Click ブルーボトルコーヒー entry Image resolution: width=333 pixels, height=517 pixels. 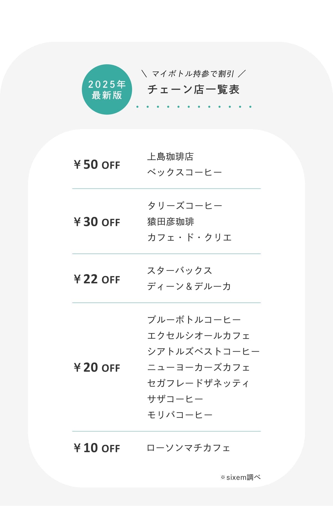(x=194, y=320)
